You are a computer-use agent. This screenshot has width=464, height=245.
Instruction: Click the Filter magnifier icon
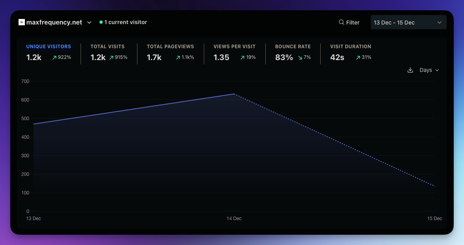[x=341, y=23]
